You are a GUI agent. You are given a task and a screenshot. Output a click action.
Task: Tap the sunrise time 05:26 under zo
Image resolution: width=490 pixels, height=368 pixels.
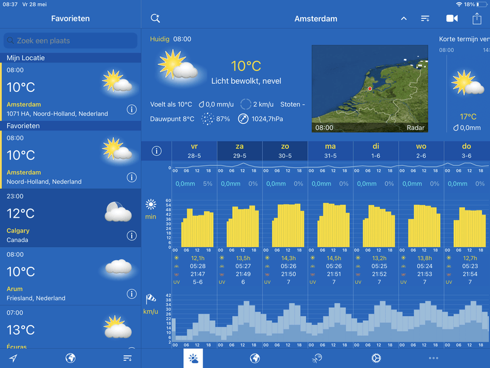point(288,266)
